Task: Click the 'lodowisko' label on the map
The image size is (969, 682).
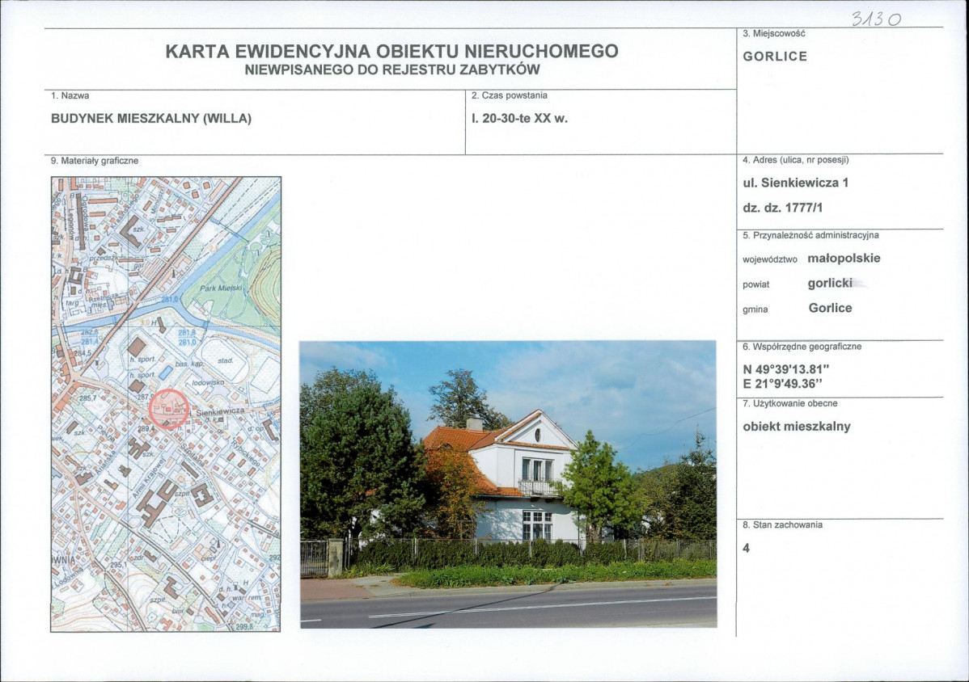Action: (208, 383)
